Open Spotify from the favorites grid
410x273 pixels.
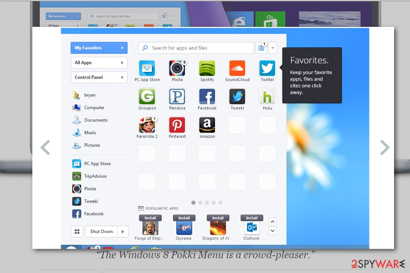pos(207,68)
